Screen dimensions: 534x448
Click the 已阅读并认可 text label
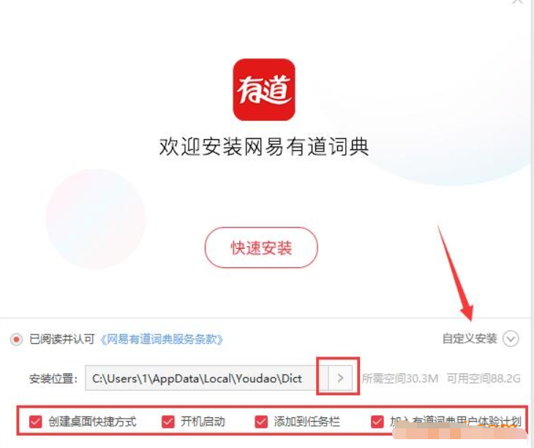(x=62, y=340)
